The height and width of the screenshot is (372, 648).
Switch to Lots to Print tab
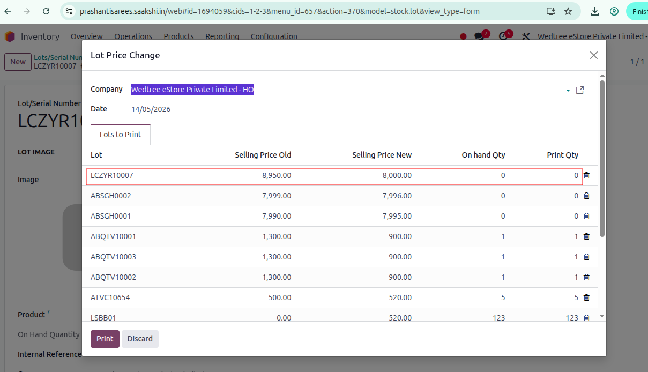click(121, 135)
